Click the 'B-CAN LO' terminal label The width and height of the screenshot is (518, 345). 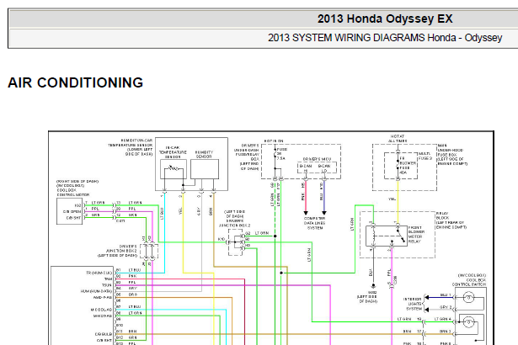324,168
